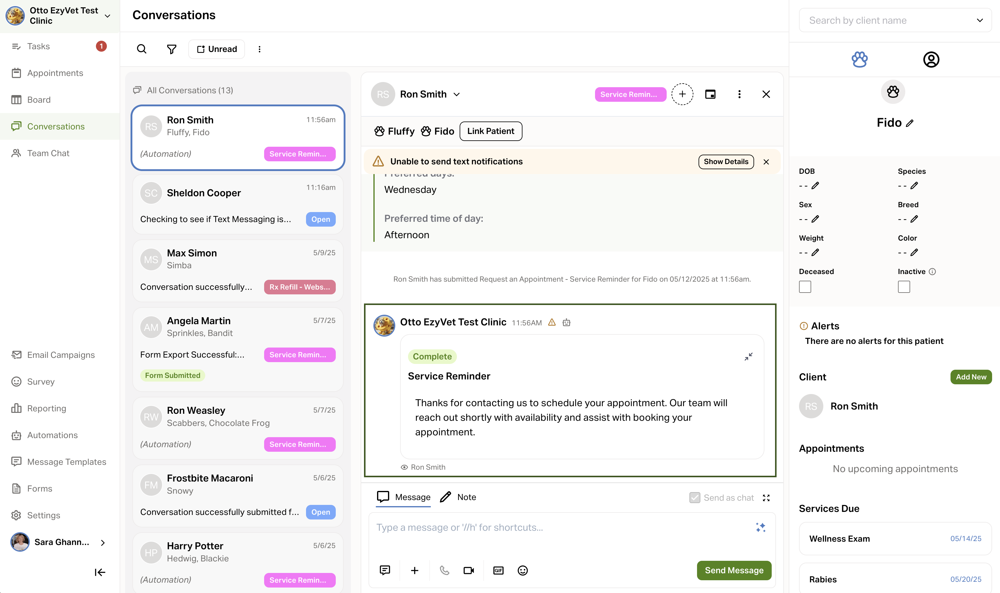This screenshot has height=593, width=1000.
Task: Edit the Breed field
Action: coord(914,219)
